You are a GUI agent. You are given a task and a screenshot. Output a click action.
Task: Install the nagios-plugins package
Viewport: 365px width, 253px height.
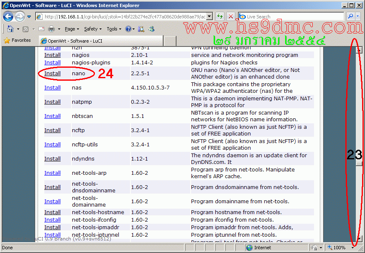pos(52,63)
